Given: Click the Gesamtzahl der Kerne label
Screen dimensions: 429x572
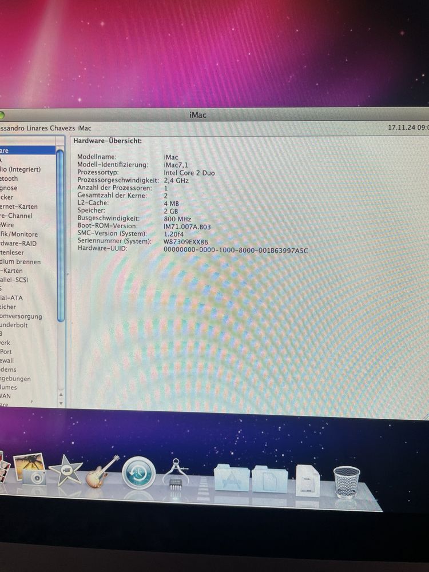Looking at the screenshot, I should (x=112, y=196).
